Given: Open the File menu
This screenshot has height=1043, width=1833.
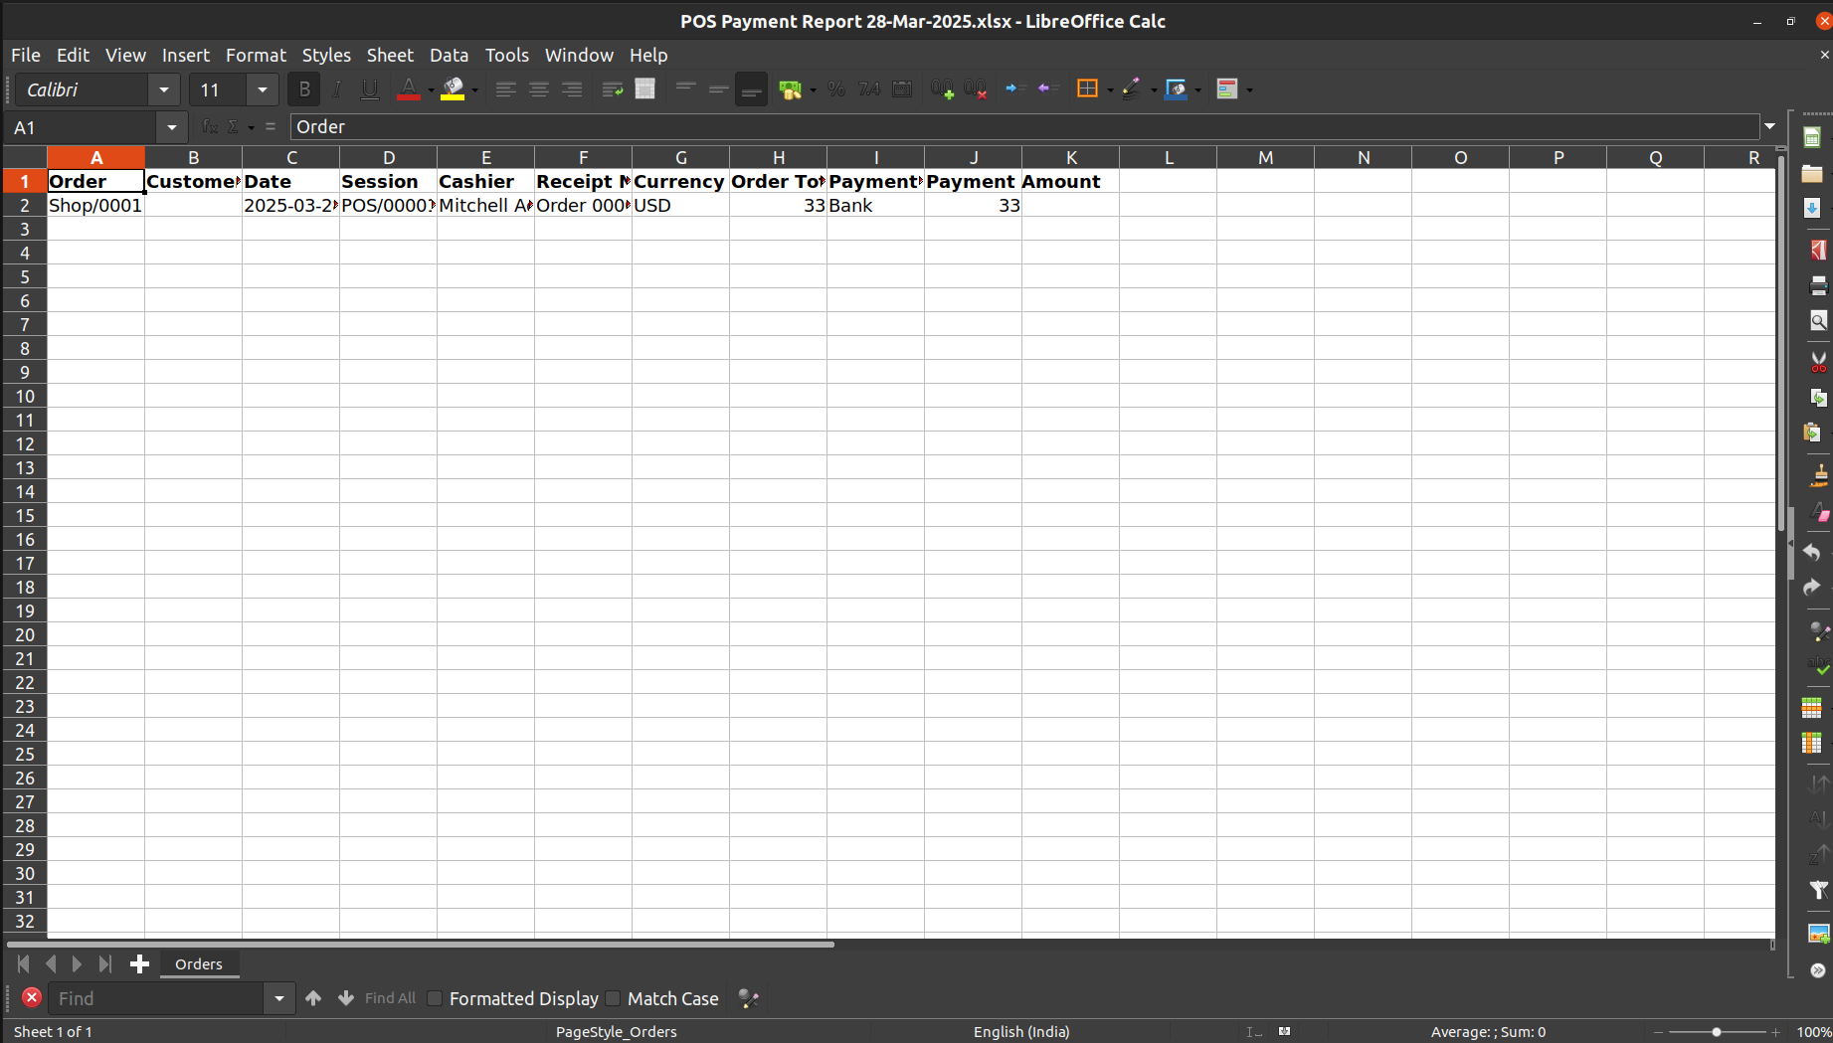Looking at the screenshot, I should click(x=26, y=55).
